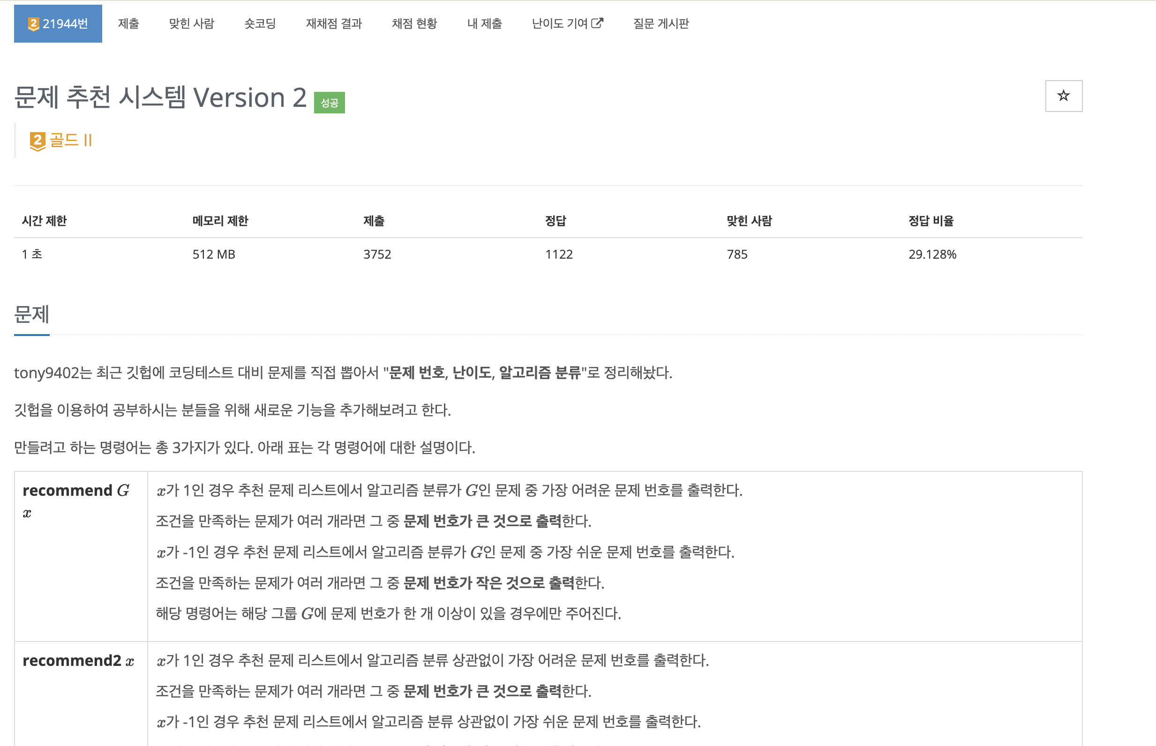This screenshot has height=746, width=1156.
Task: Click the recommend2 x command cell
Action: click(78, 661)
